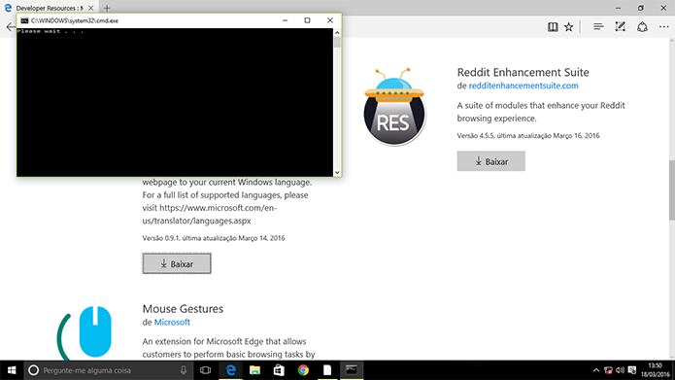
Task: Open Edge More actions ellipsis
Action: pos(663,27)
